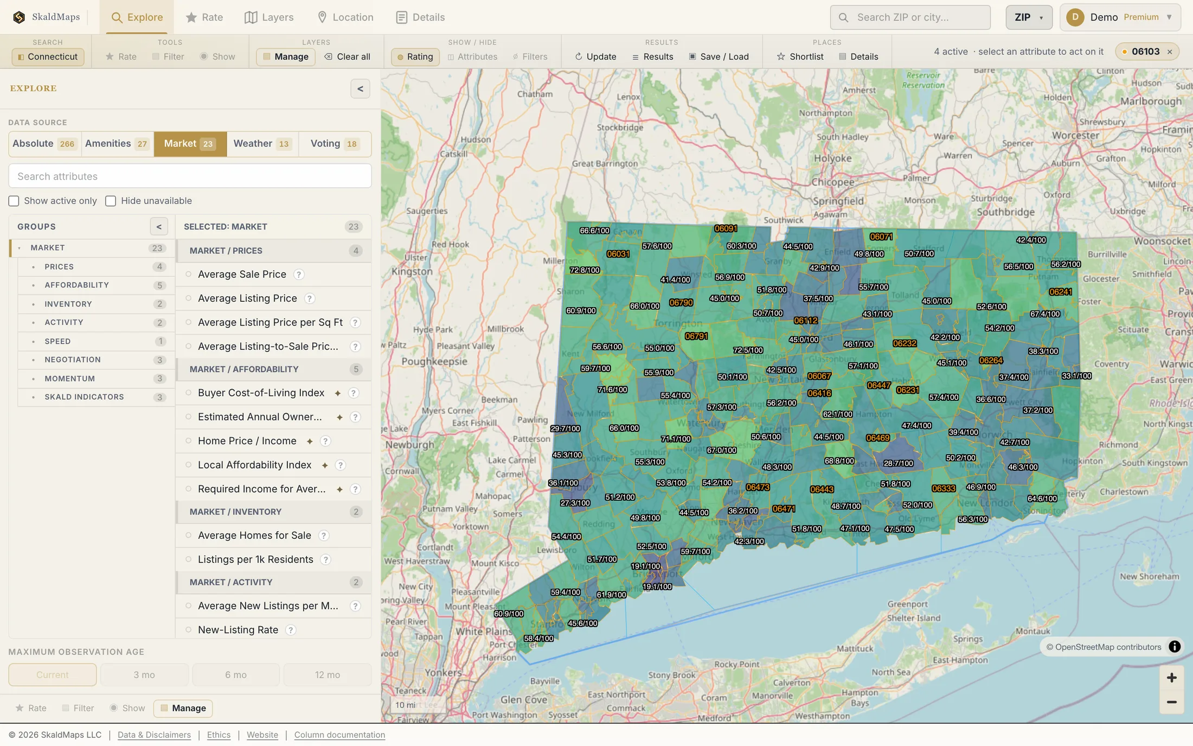Screen dimensions: 1193x746
Task: Remove the 06103 chip via its X
Action: (1170, 52)
